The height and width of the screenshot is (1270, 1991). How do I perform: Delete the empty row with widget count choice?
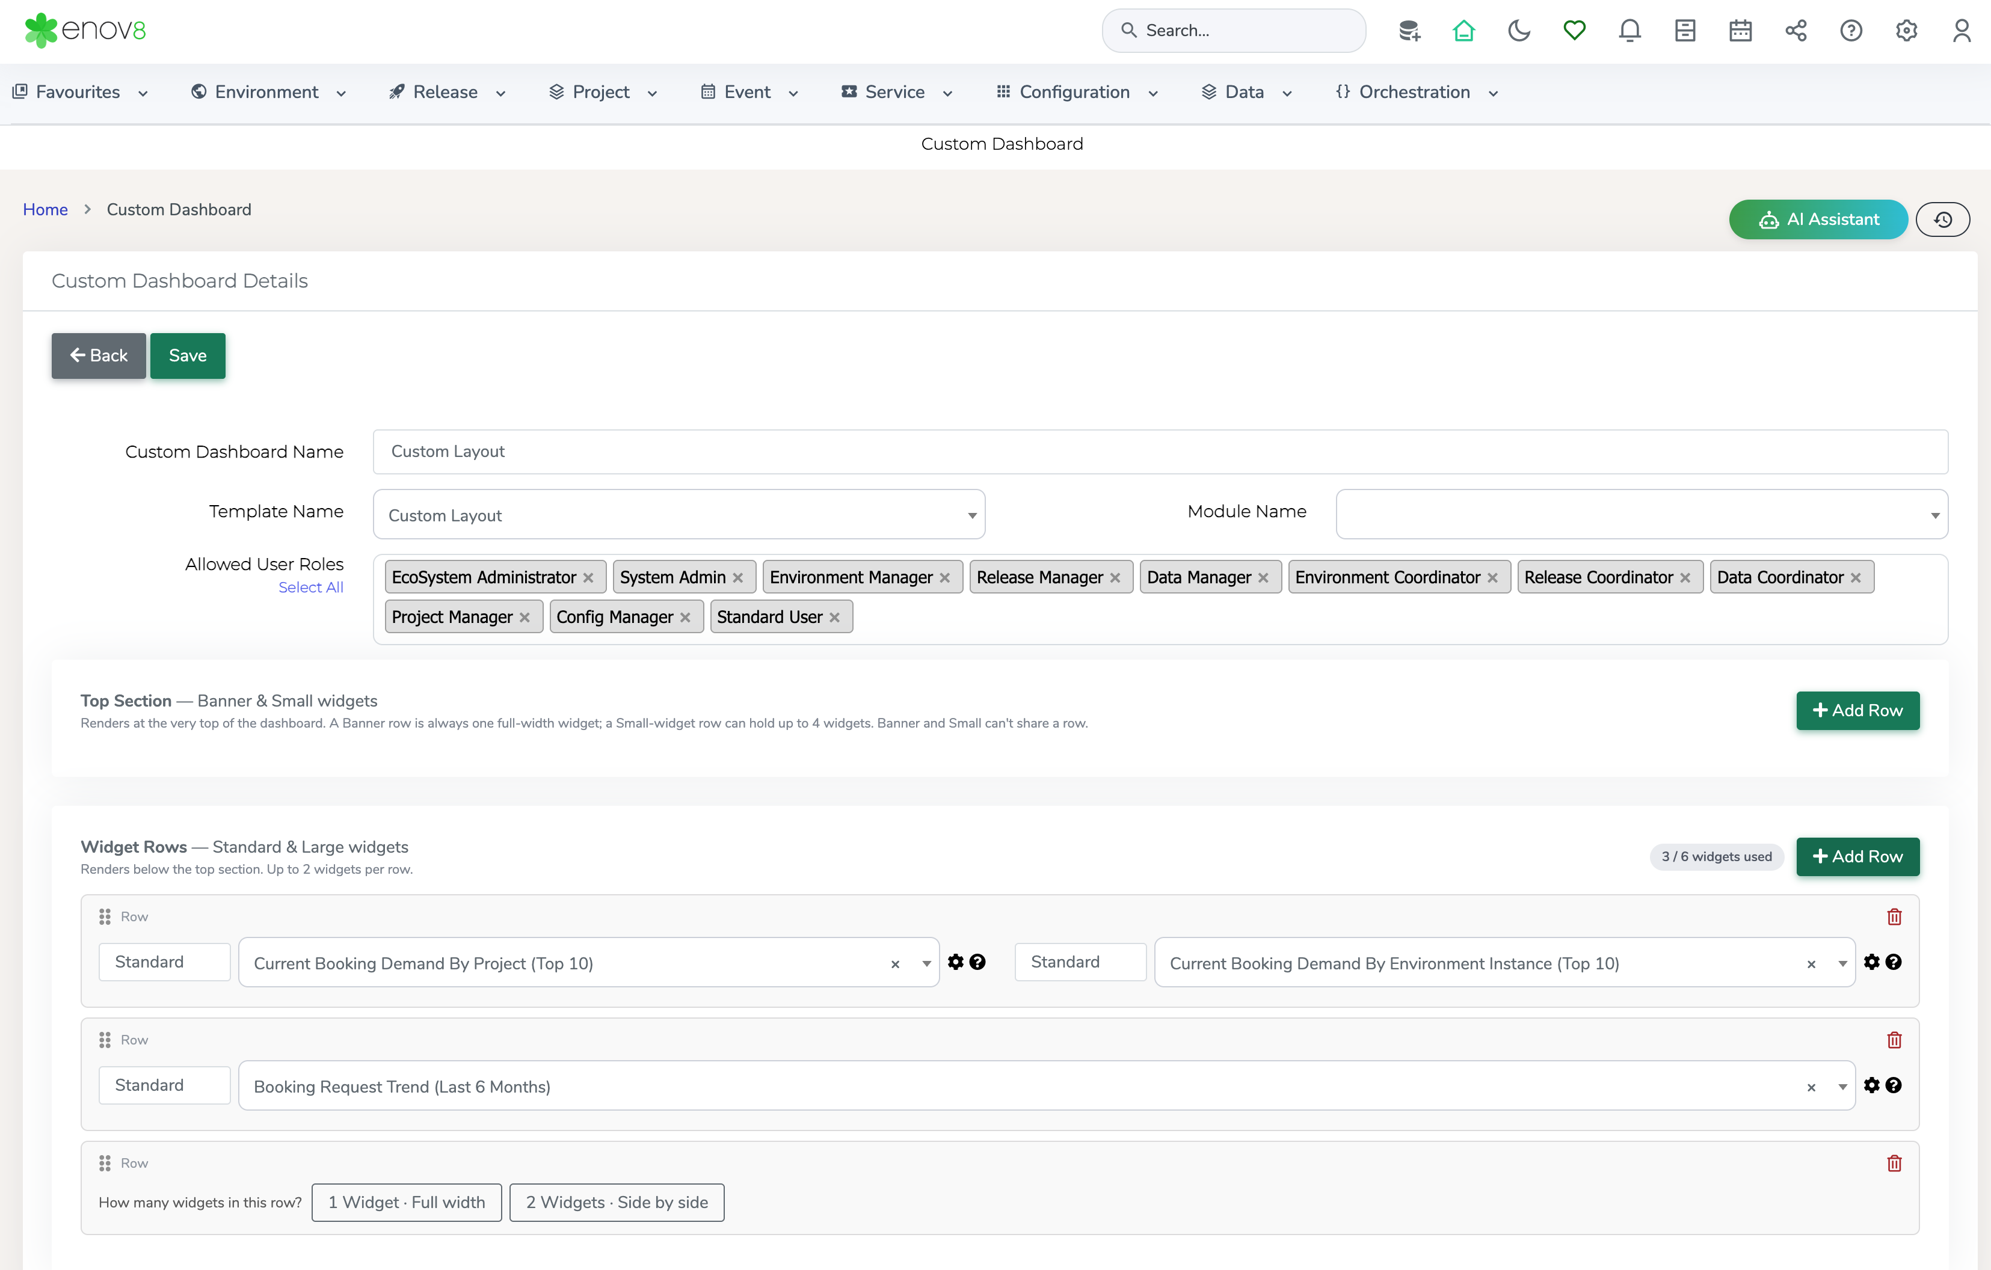tap(1894, 1164)
